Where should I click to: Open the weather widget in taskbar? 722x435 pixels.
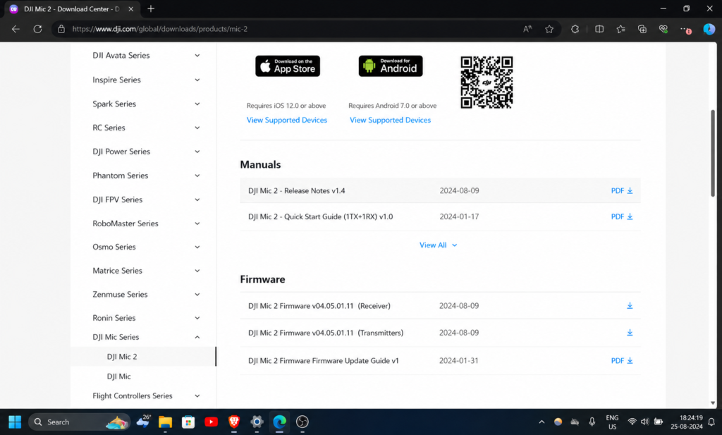tap(143, 421)
